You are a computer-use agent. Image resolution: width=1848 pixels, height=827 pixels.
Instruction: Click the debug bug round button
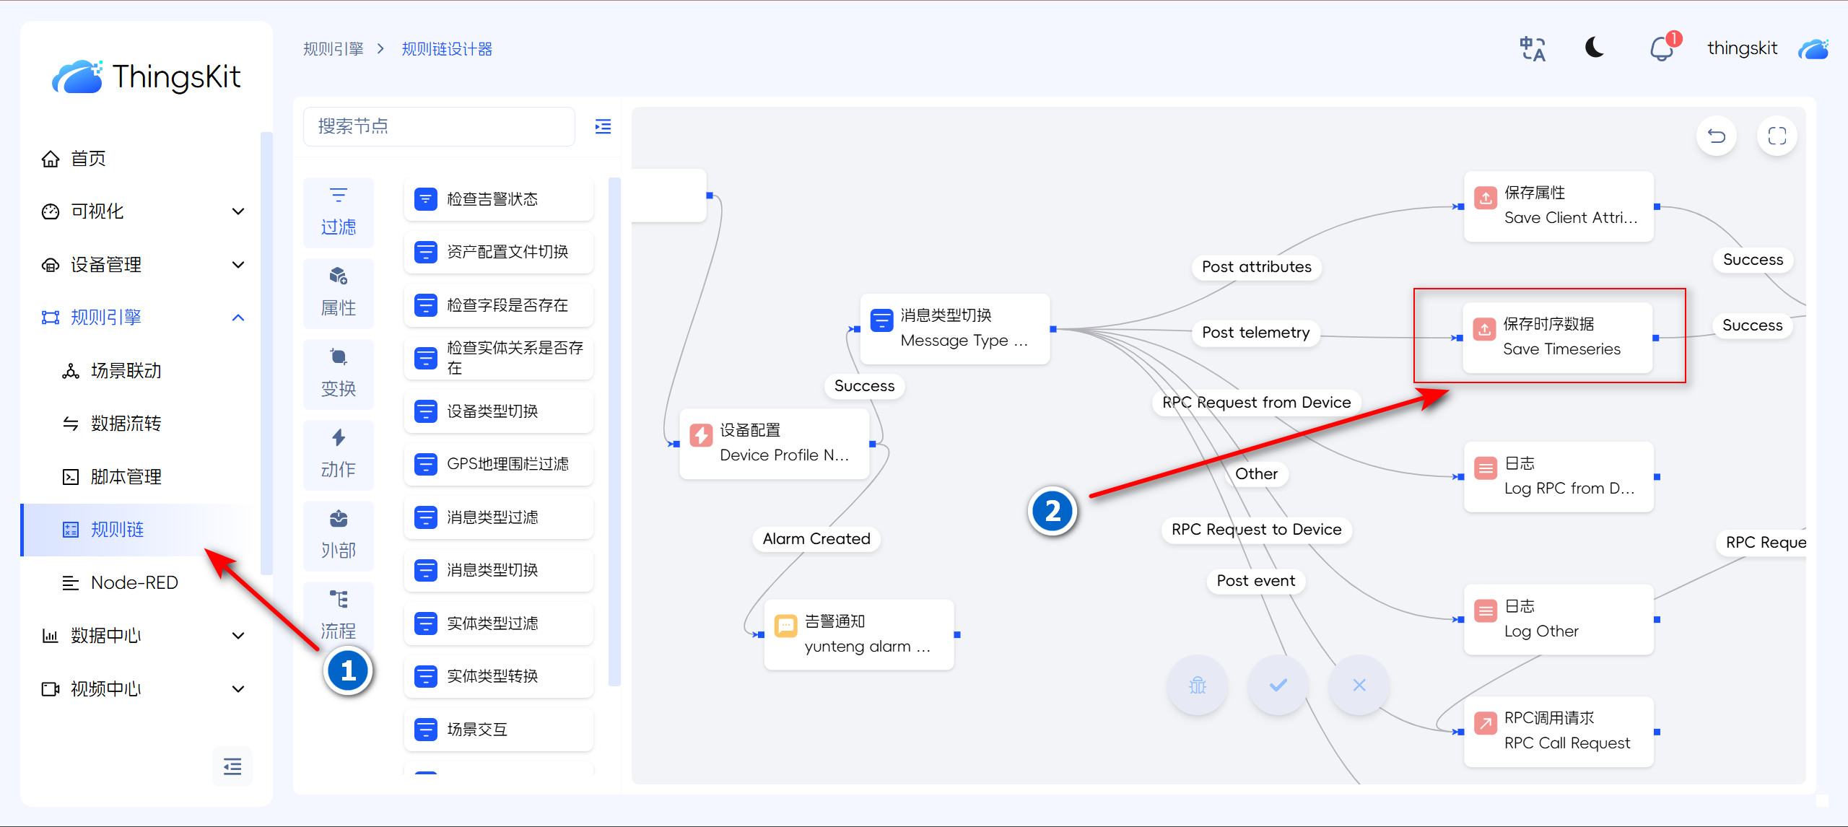point(1198,685)
